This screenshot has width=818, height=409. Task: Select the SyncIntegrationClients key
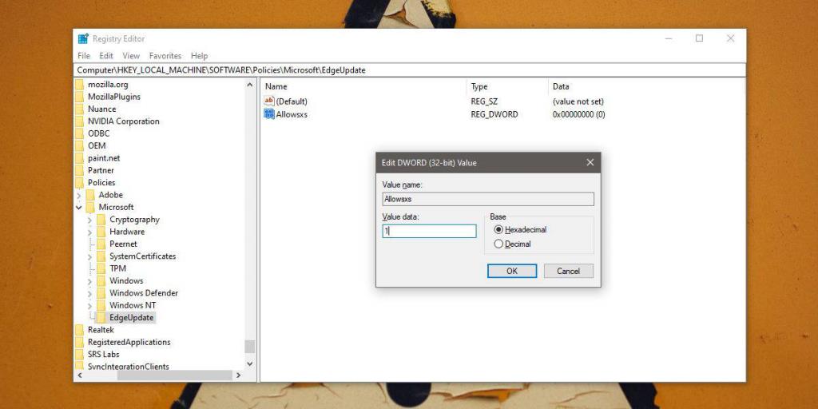tap(129, 366)
